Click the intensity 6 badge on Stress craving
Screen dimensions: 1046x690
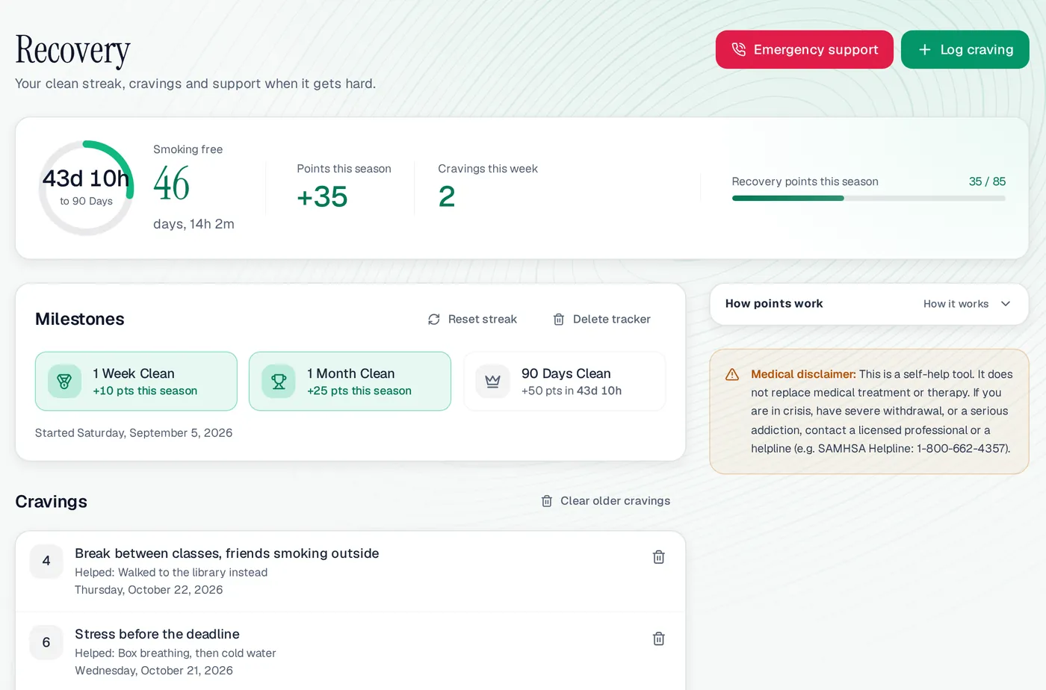click(x=46, y=642)
